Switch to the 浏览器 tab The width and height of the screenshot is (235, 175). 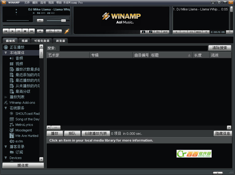[60, 41]
